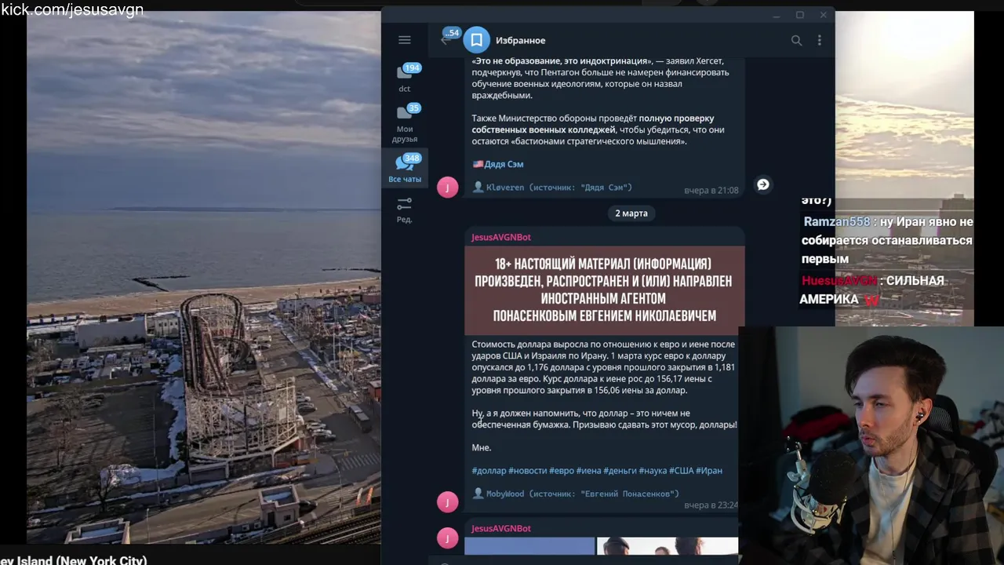Click Ramzan558 username in stream chat
The height and width of the screenshot is (565, 1004).
(836, 222)
